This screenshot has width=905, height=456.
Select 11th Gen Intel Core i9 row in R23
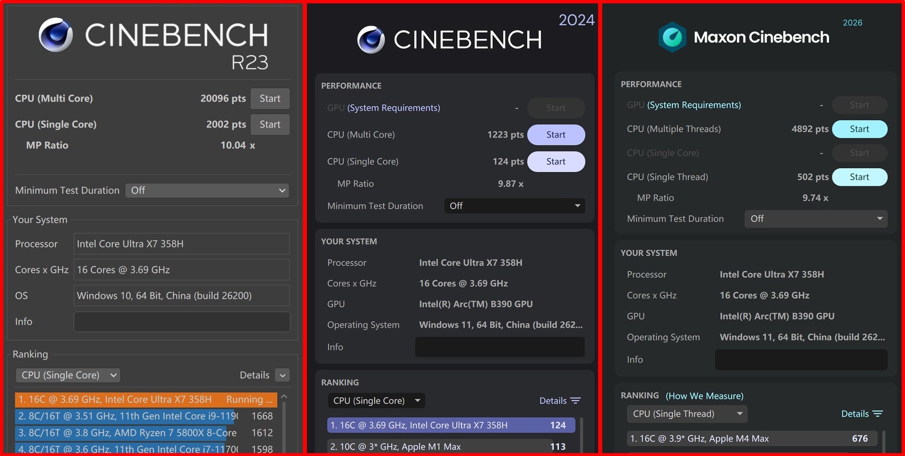click(146, 416)
